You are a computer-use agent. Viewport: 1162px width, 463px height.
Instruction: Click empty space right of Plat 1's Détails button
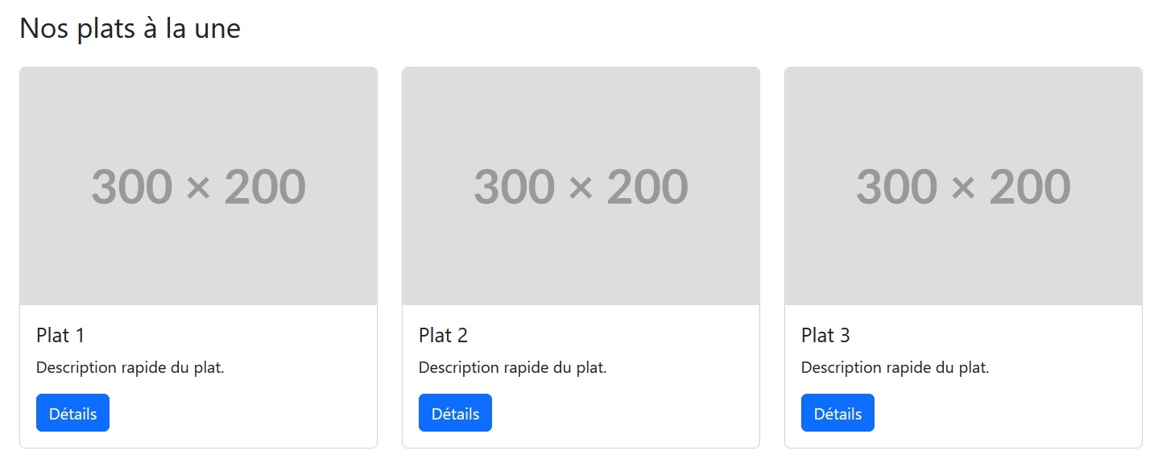click(x=242, y=413)
